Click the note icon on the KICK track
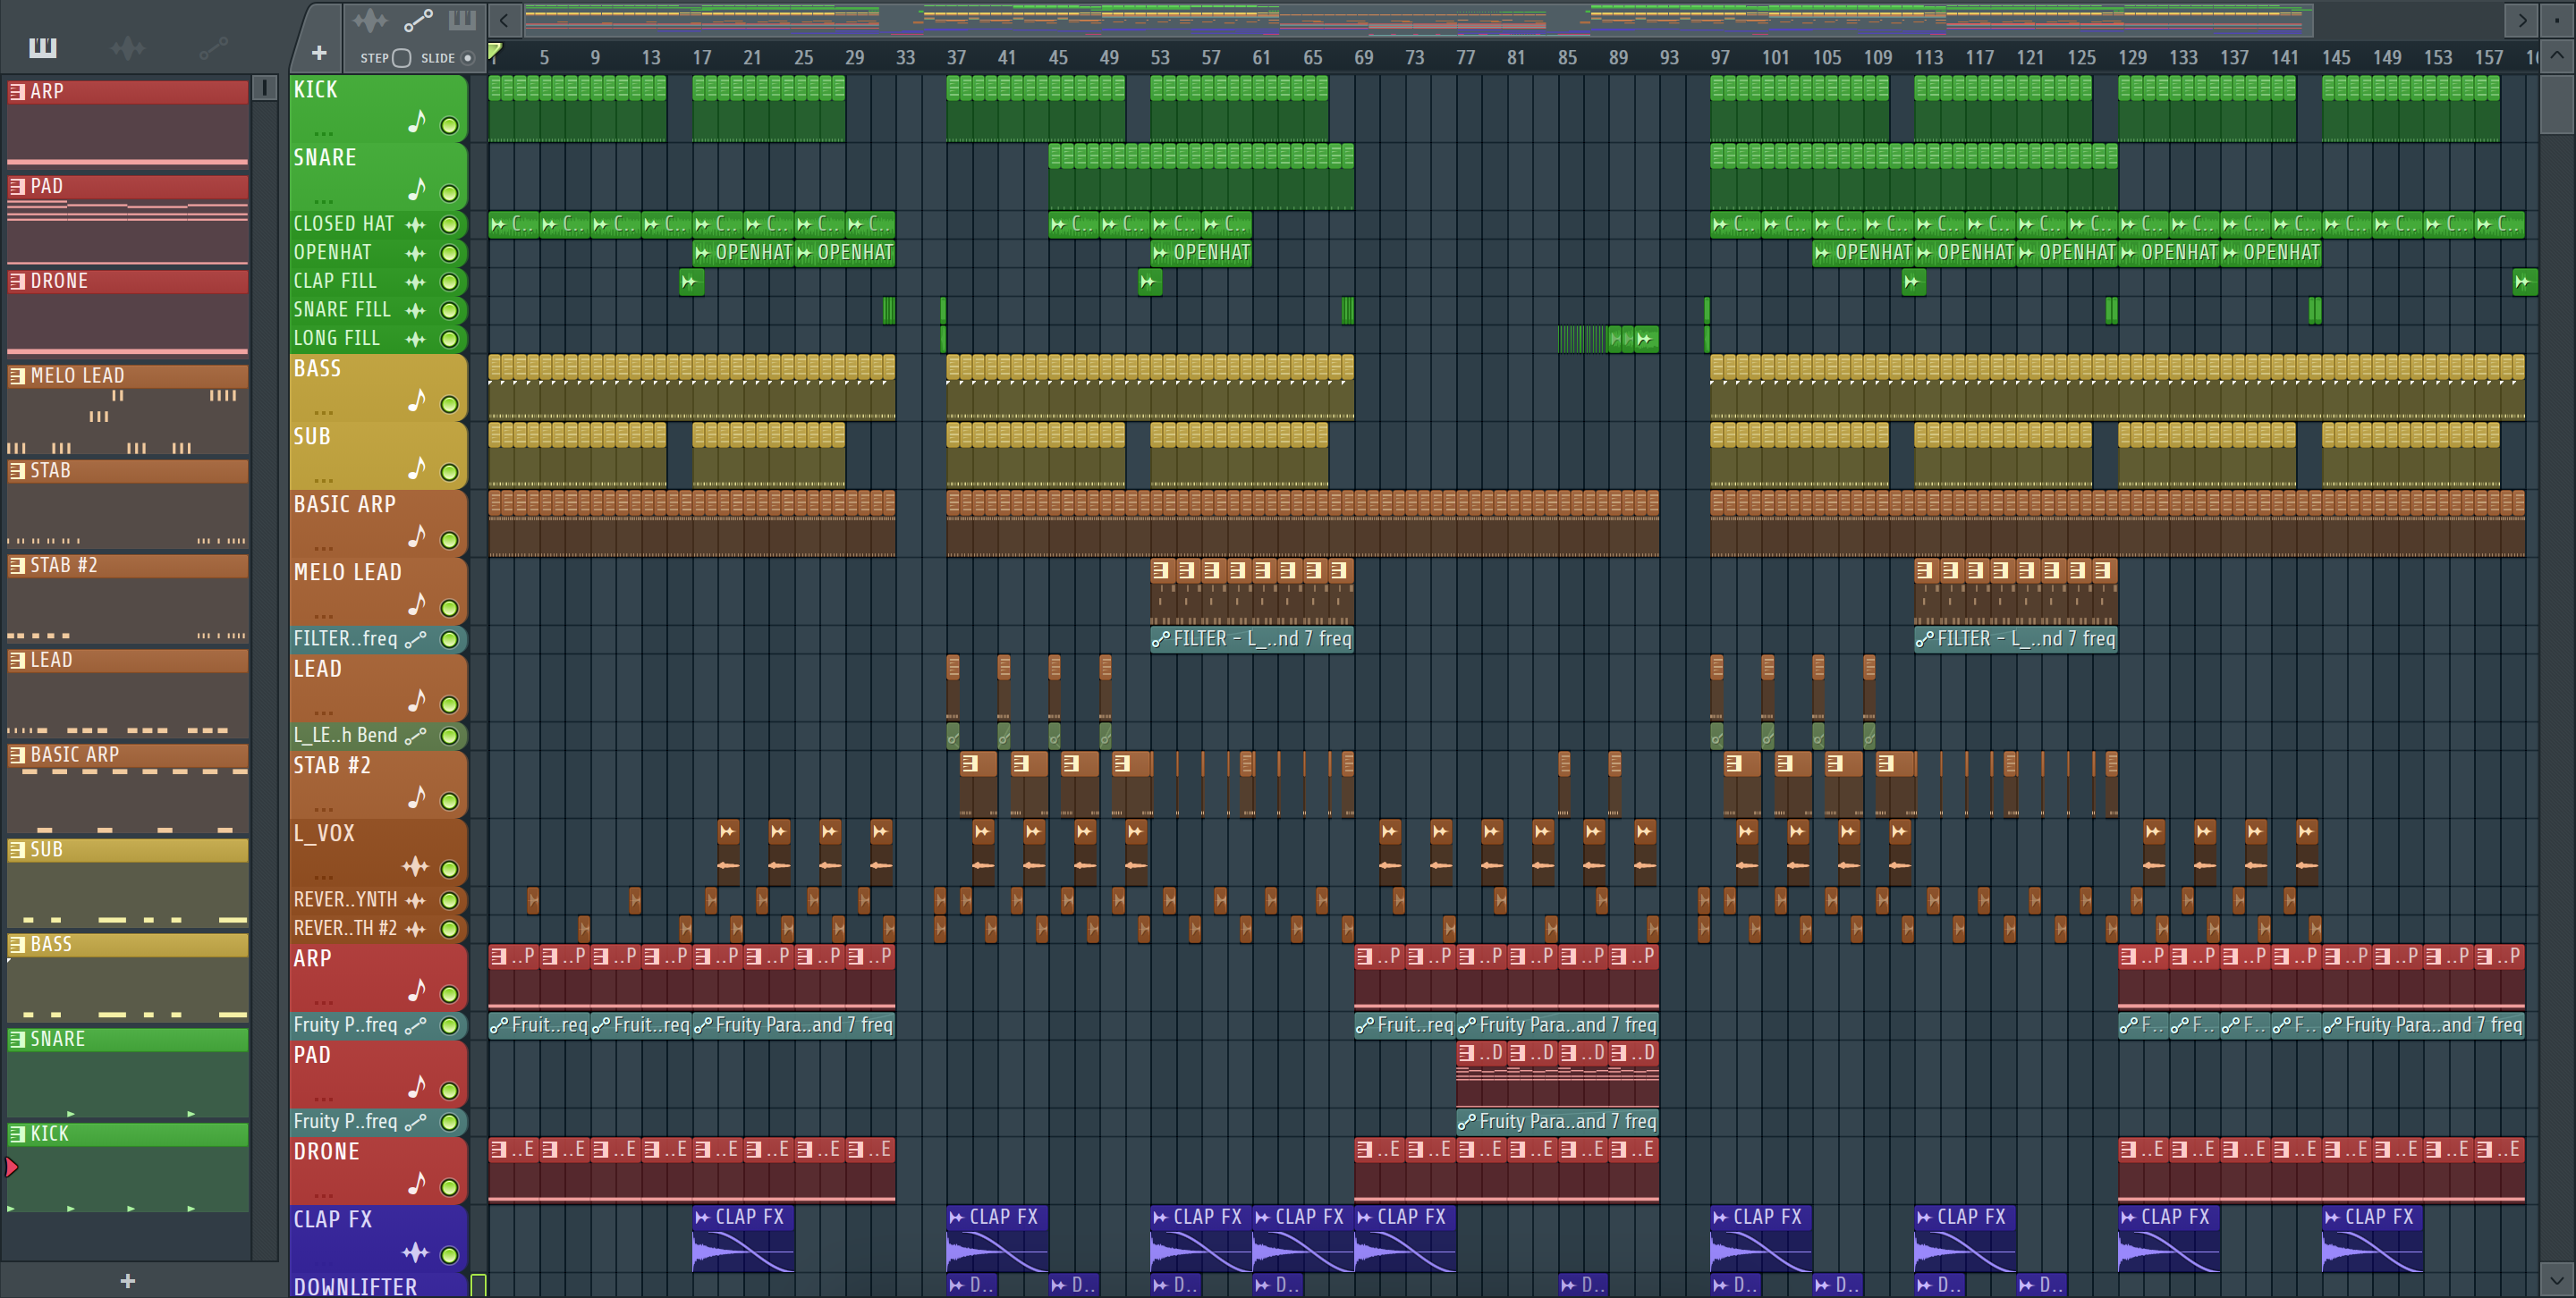 (x=417, y=122)
